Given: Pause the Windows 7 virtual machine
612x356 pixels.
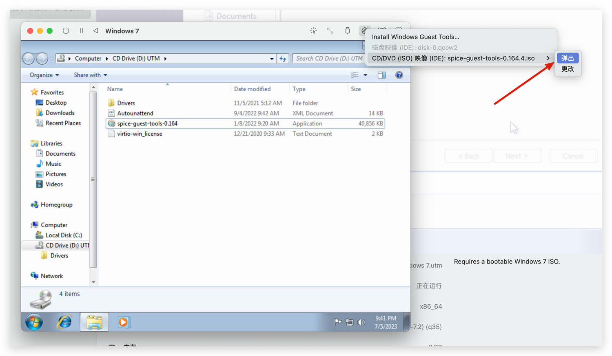Looking at the screenshot, I should click(81, 31).
